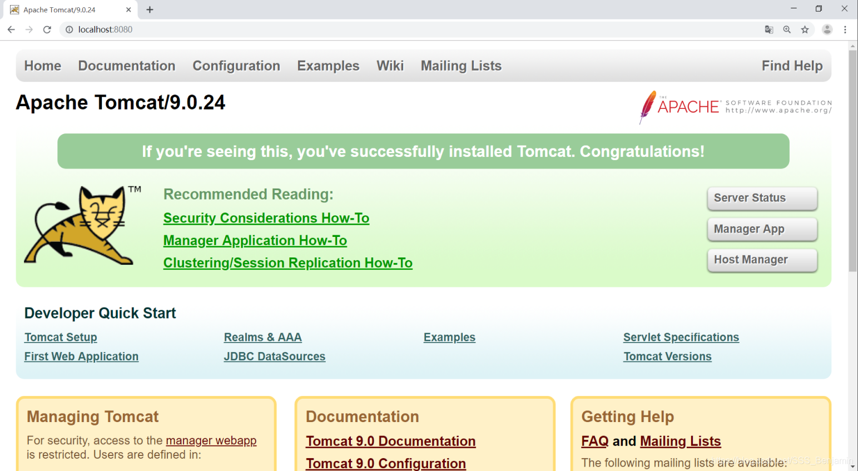Screen dimensions: 858x471
Task: Open the Tomcat Setup link
Action: (x=61, y=337)
